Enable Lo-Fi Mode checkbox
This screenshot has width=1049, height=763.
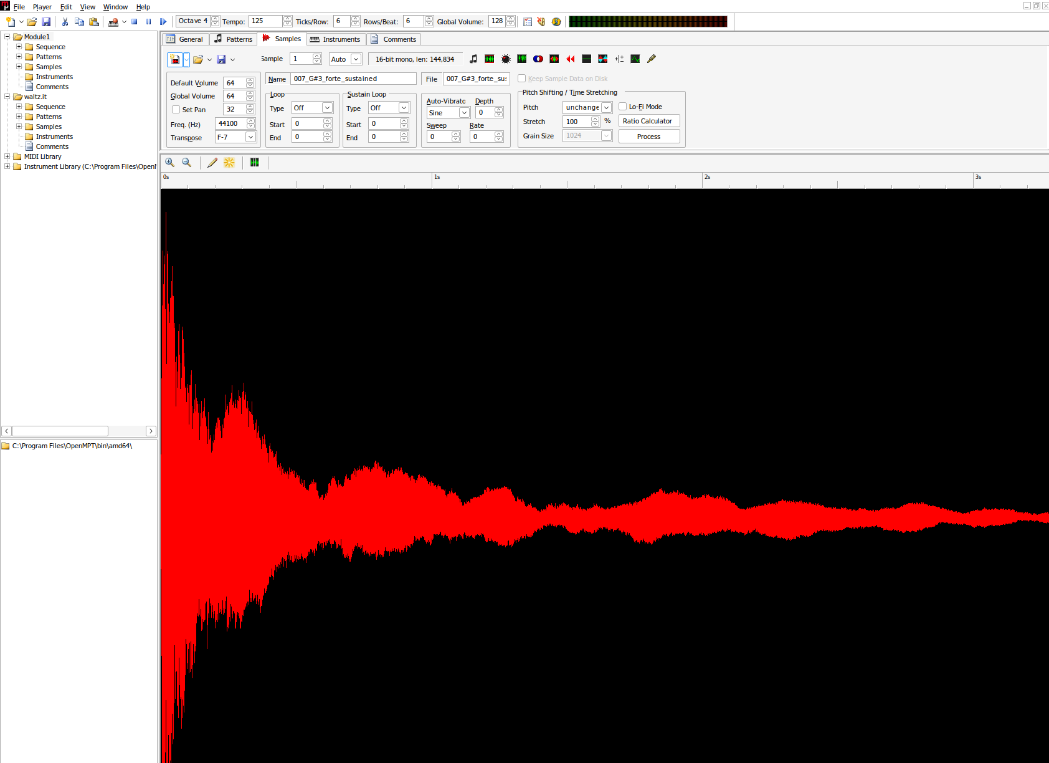point(623,107)
